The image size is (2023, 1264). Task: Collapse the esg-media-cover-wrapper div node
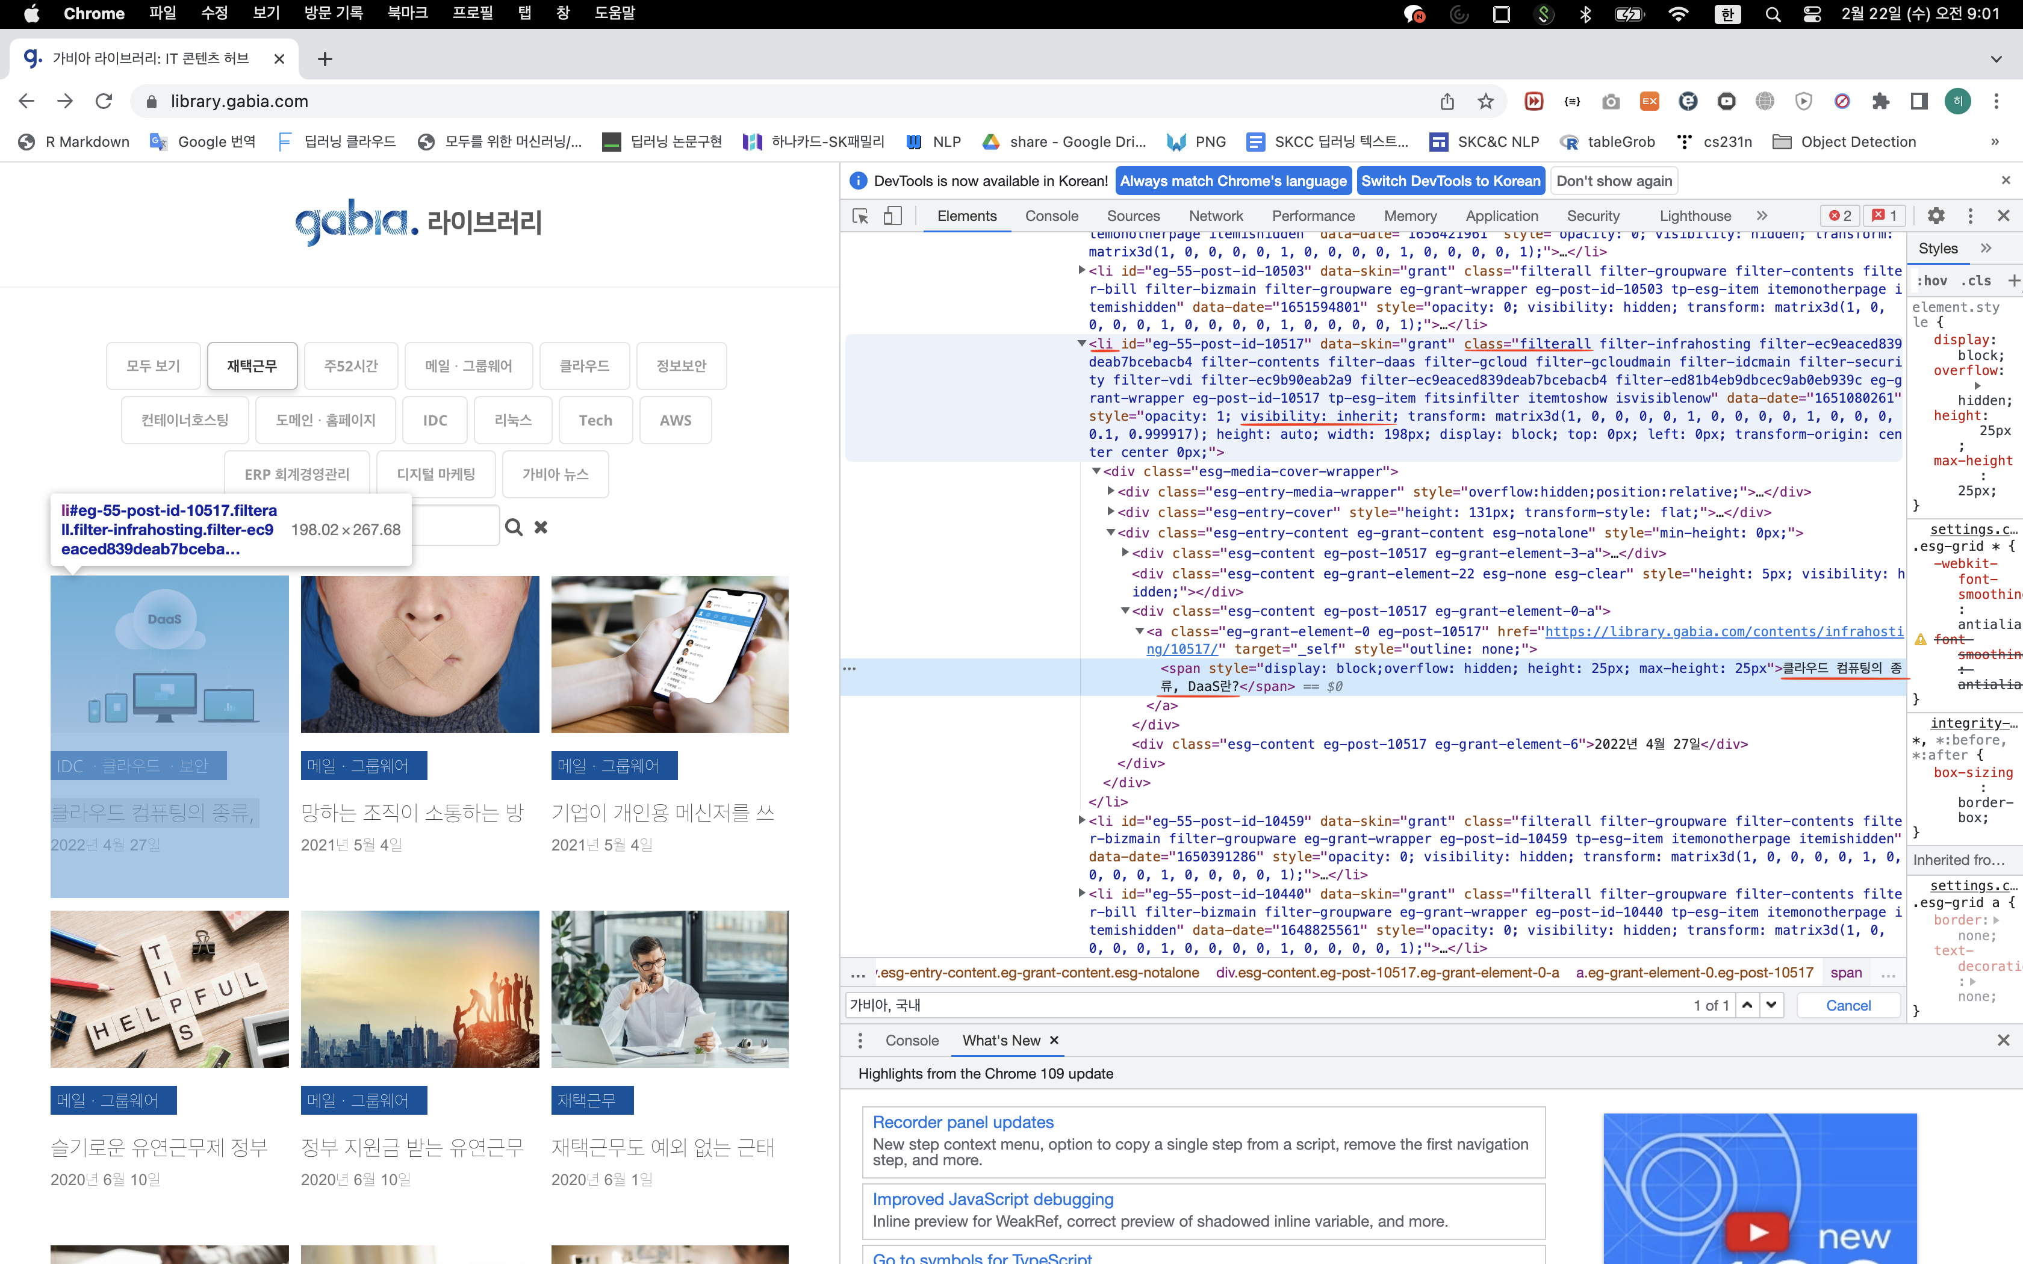pyautogui.click(x=1096, y=471)
